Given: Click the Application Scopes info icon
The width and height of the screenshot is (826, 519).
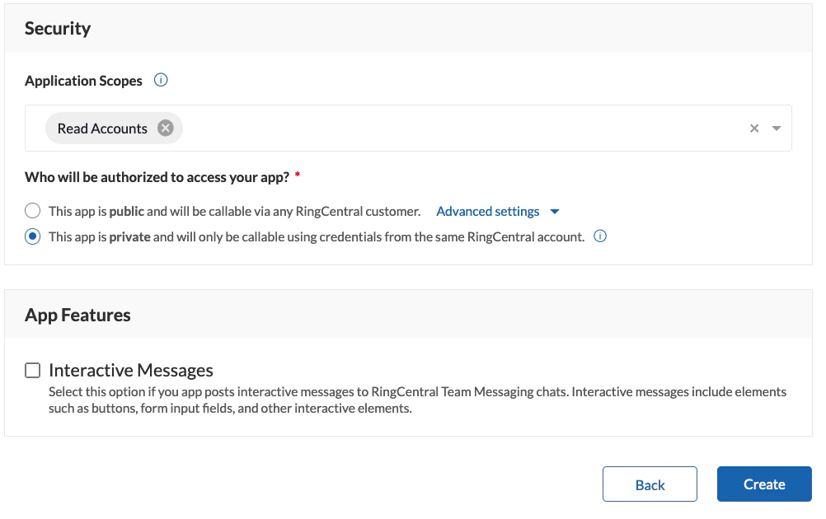Looking at the screenshot, I should (162, 81).
